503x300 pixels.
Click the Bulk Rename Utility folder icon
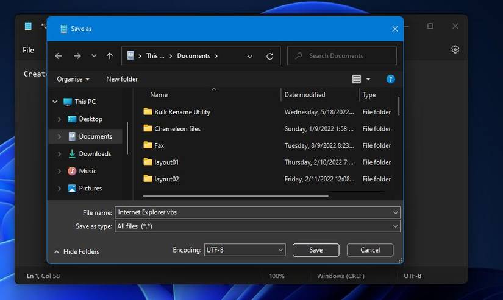[148, 111]
